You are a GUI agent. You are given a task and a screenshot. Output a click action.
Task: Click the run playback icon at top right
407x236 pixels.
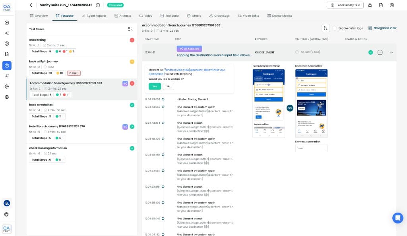[392, 5]
